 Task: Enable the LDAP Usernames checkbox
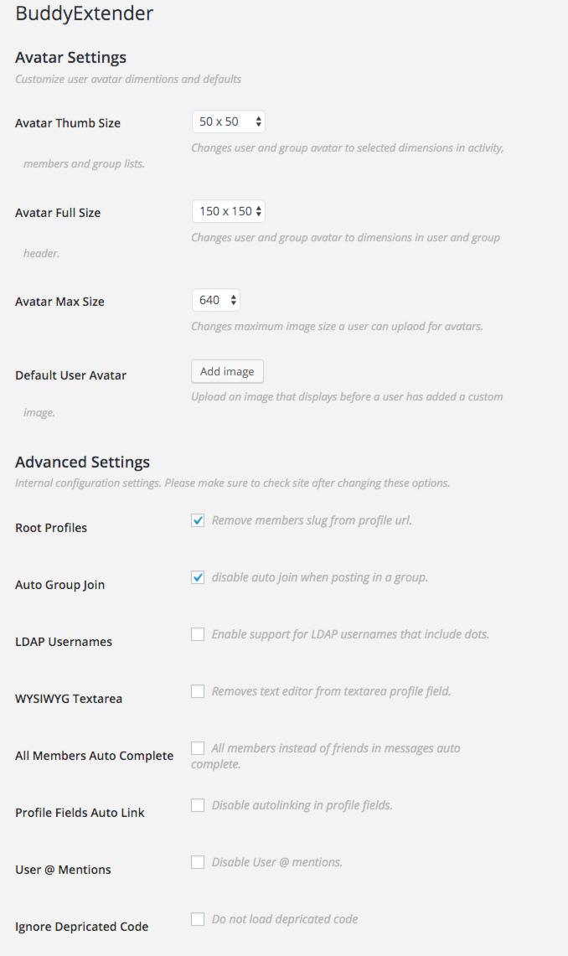198,635
